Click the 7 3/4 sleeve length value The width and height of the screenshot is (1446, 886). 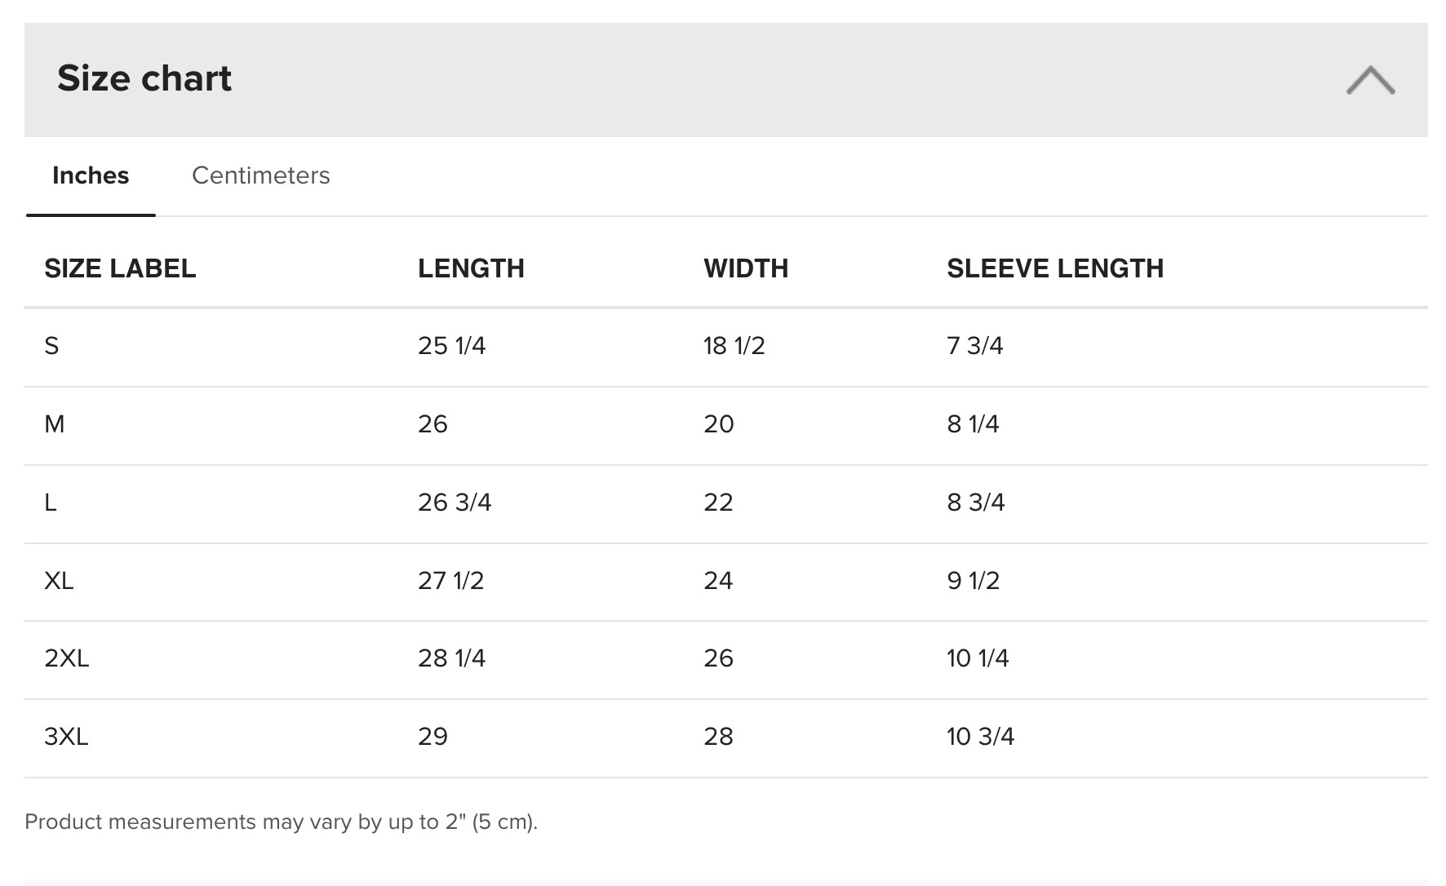(x=974, y=346)
